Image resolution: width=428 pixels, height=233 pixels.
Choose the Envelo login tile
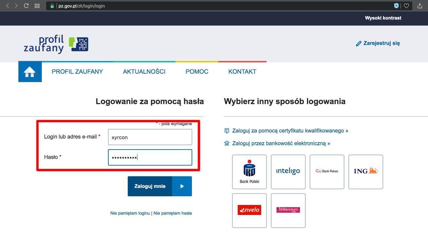[249, 210]
